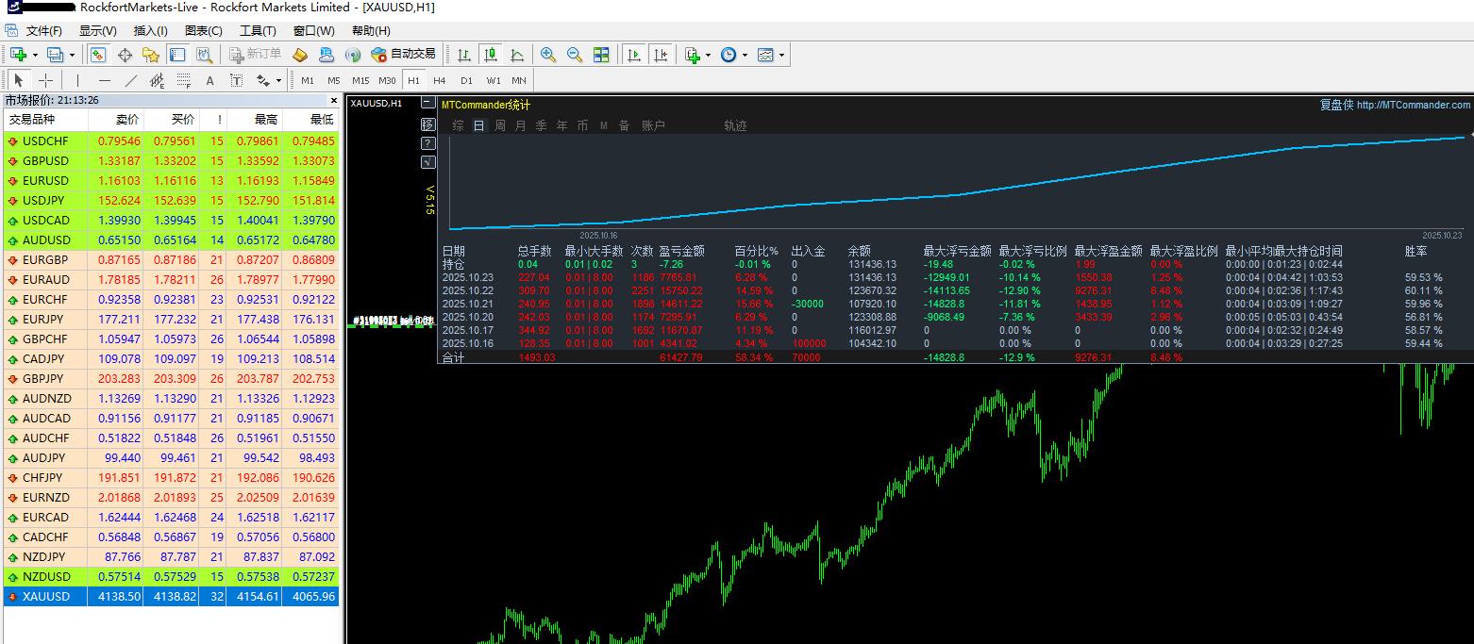Switch chart to bar chart icon
The image size is (1474, 644).
tap(464, 55)
